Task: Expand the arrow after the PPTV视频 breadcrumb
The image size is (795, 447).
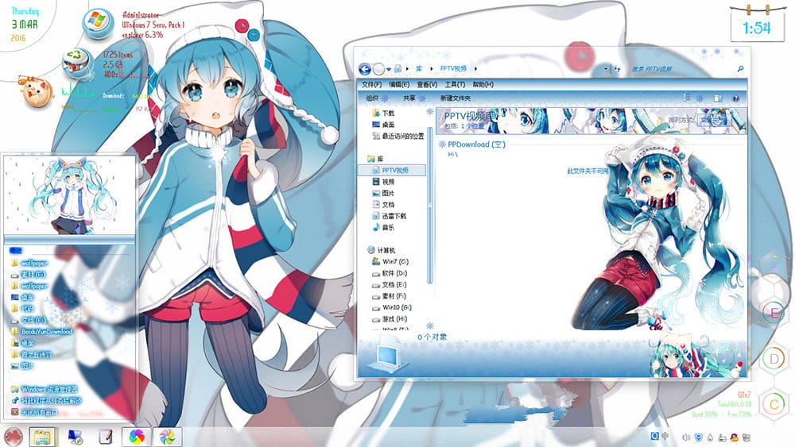Action: (475, 68)
